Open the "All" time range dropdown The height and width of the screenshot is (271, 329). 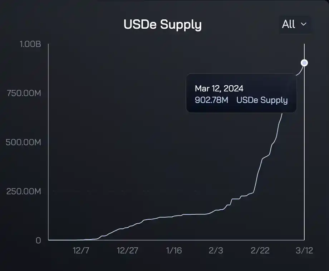(294, 24)
